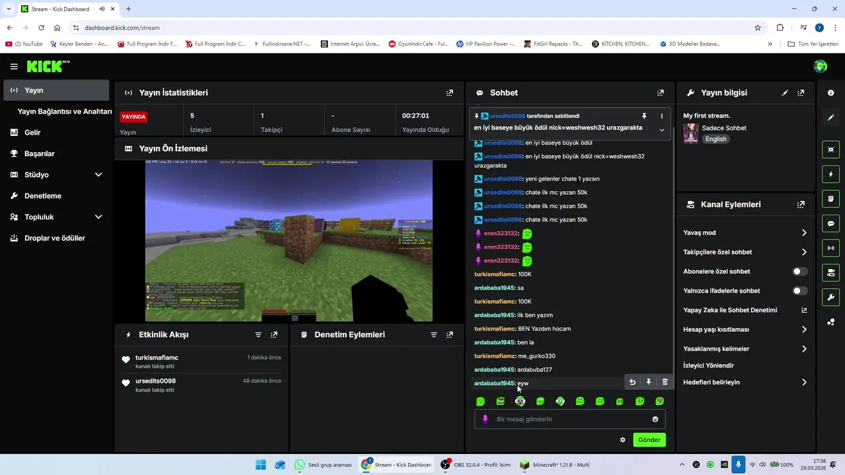Open Windows Start menu

point(261,464)
